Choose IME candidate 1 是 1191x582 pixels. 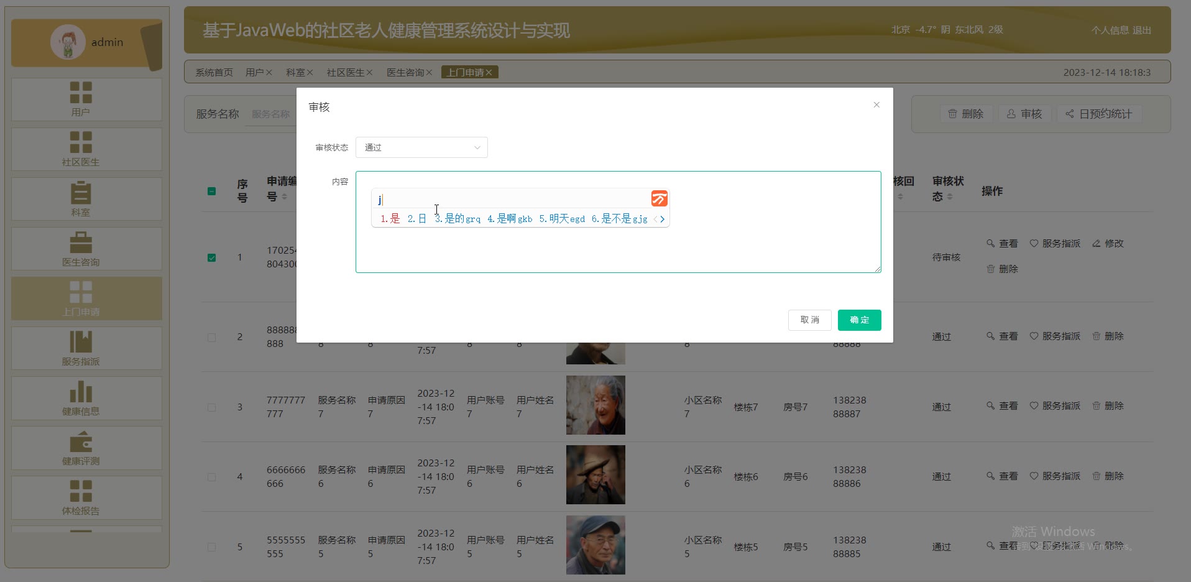tap(390, 219)
